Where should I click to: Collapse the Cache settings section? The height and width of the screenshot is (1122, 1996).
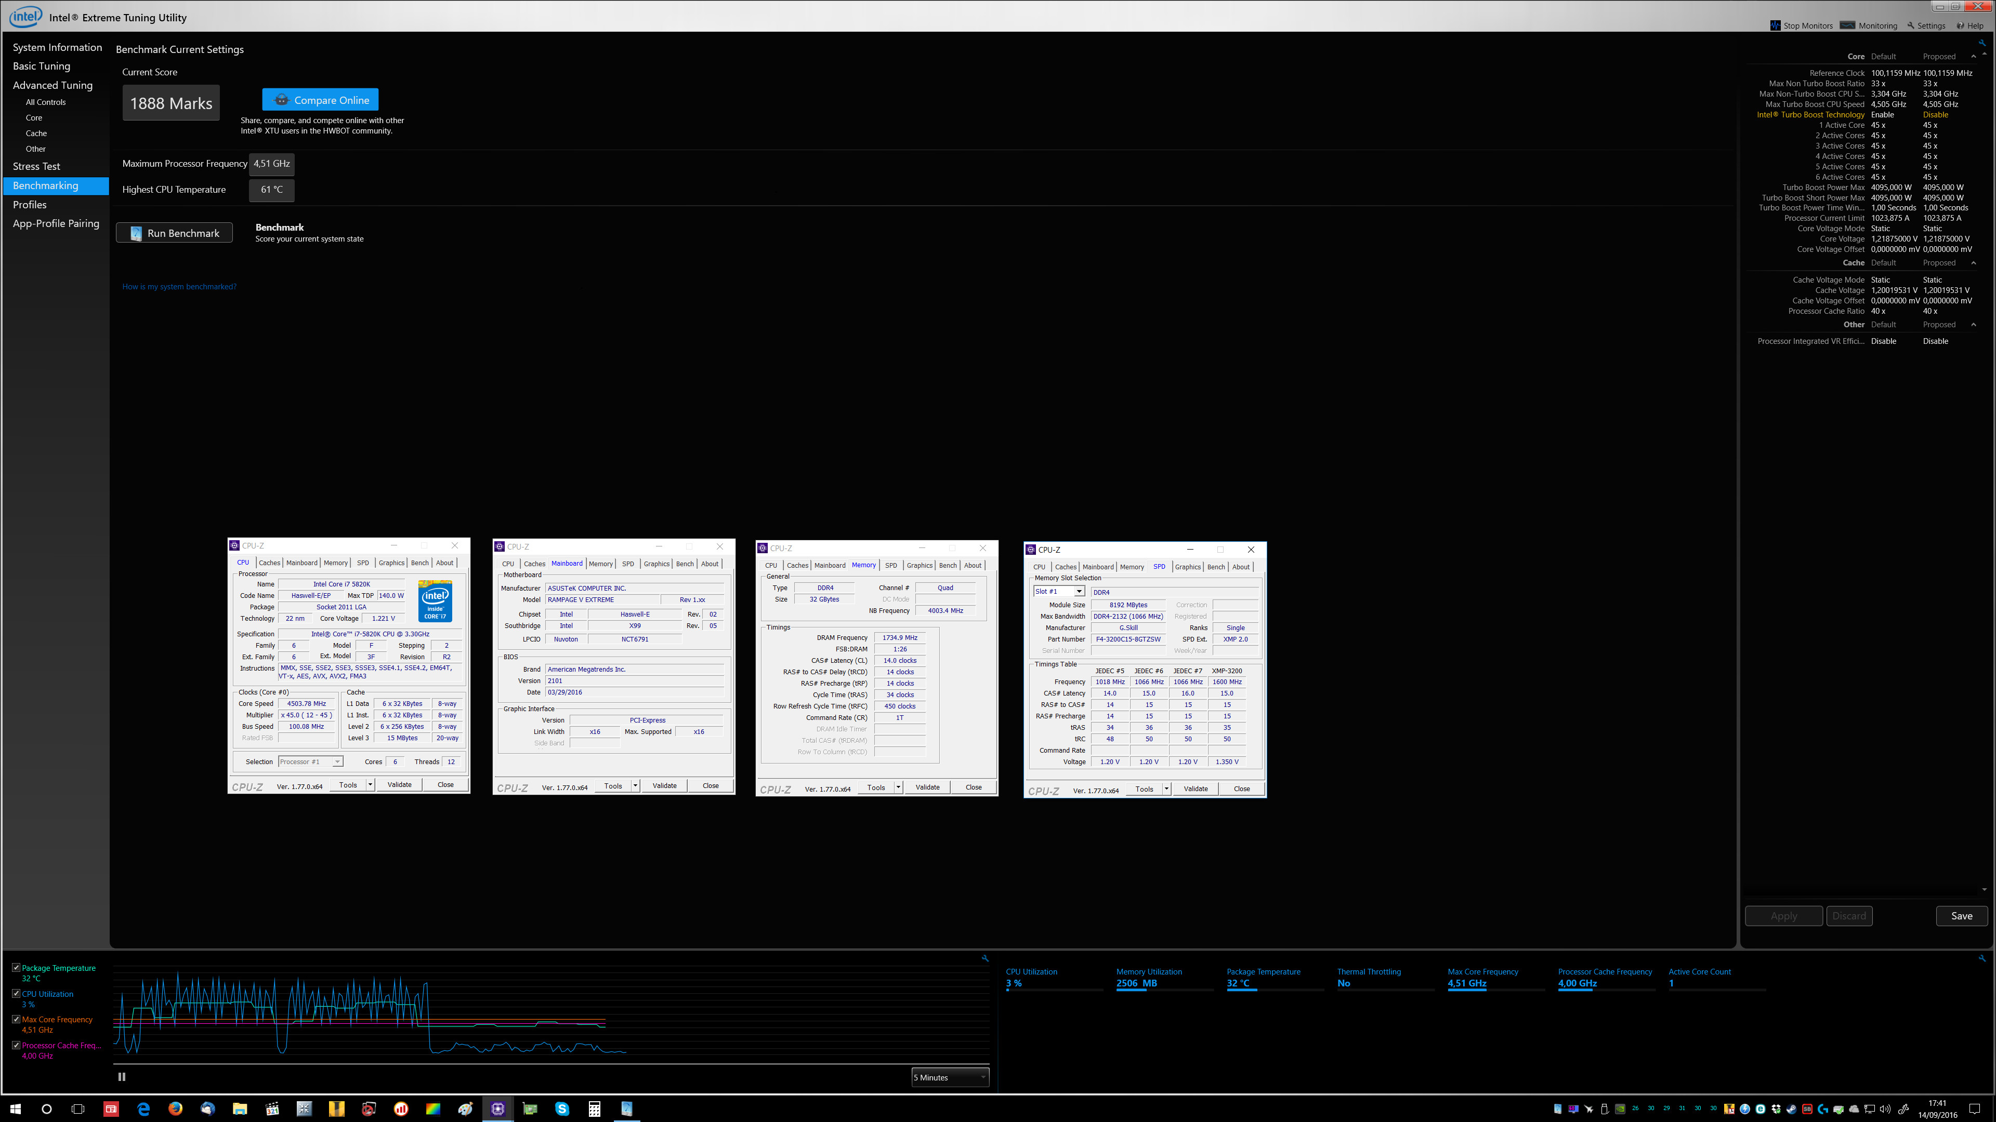click(x=1973, y=262)
